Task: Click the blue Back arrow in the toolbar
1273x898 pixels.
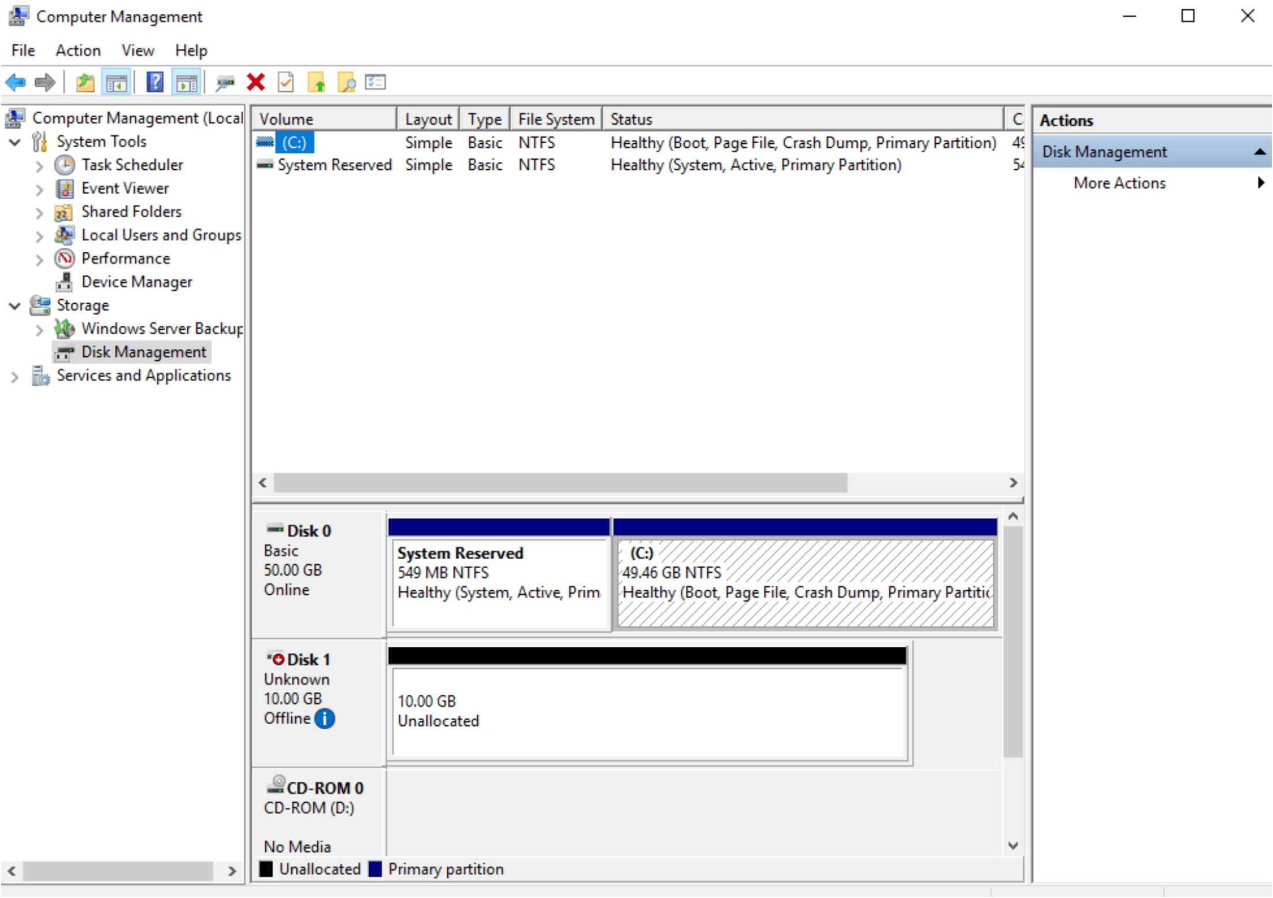Action: pyautogui.click(x=16, y=83)
